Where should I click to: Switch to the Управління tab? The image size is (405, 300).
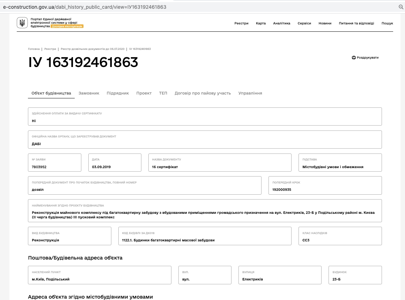click(x=250, y=93)
